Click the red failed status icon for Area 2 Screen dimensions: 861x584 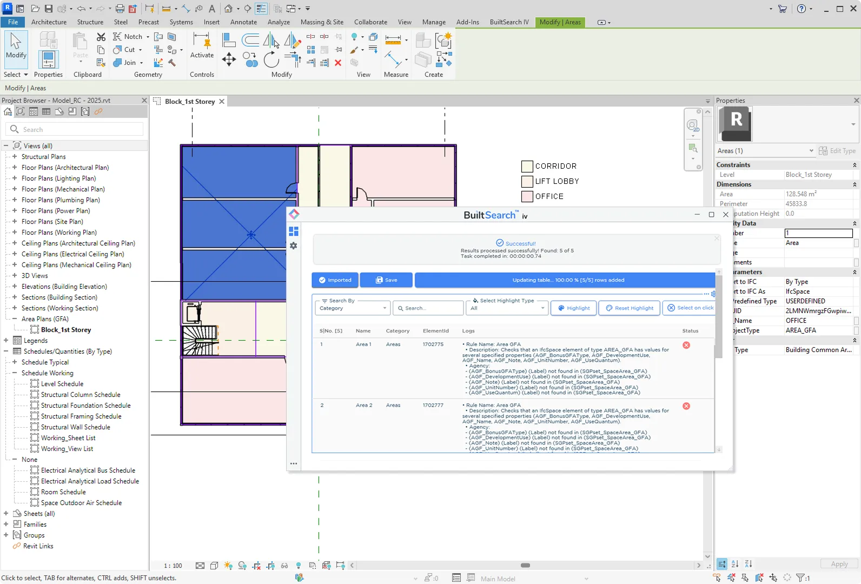click(686, 406)
